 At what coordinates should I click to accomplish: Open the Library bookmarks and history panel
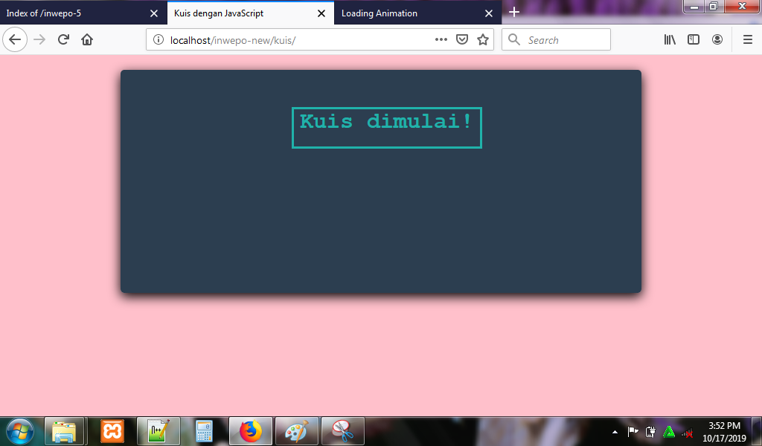(x=670, y=40)
